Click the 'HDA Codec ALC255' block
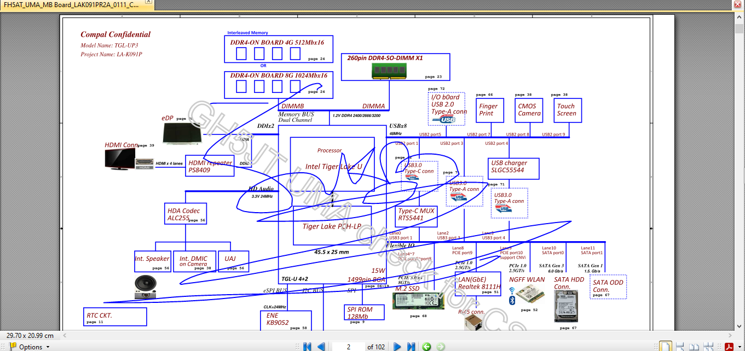The height and width of the screenshot is (351, 745). coord(186,214)
